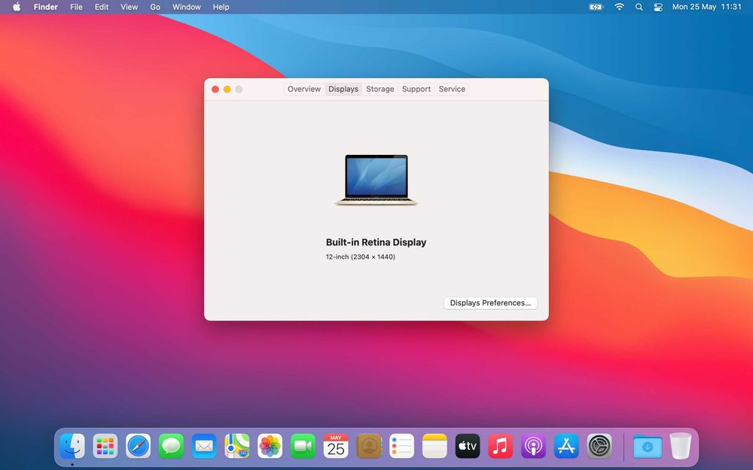Launch Launchpad from the Dock
Image resolution: width=753 pixels, height=470 pixels.
coord(105,446)
